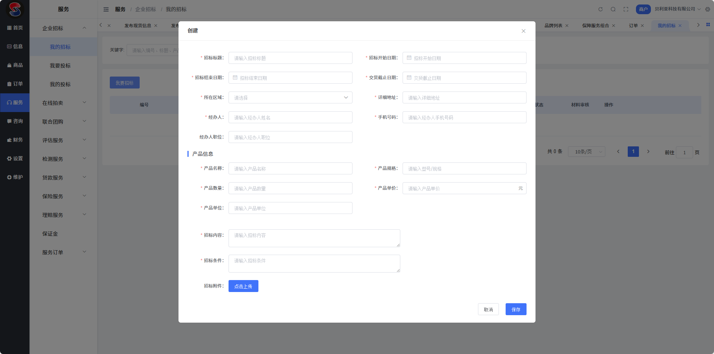Focus the 招标标题 input field
714x354 pixels.
(290, 58)
